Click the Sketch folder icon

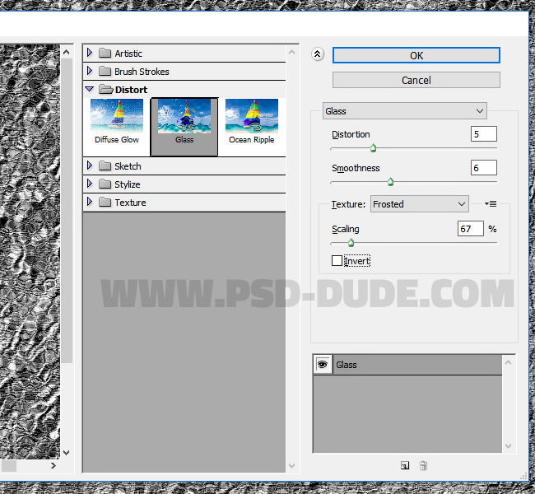105,165
